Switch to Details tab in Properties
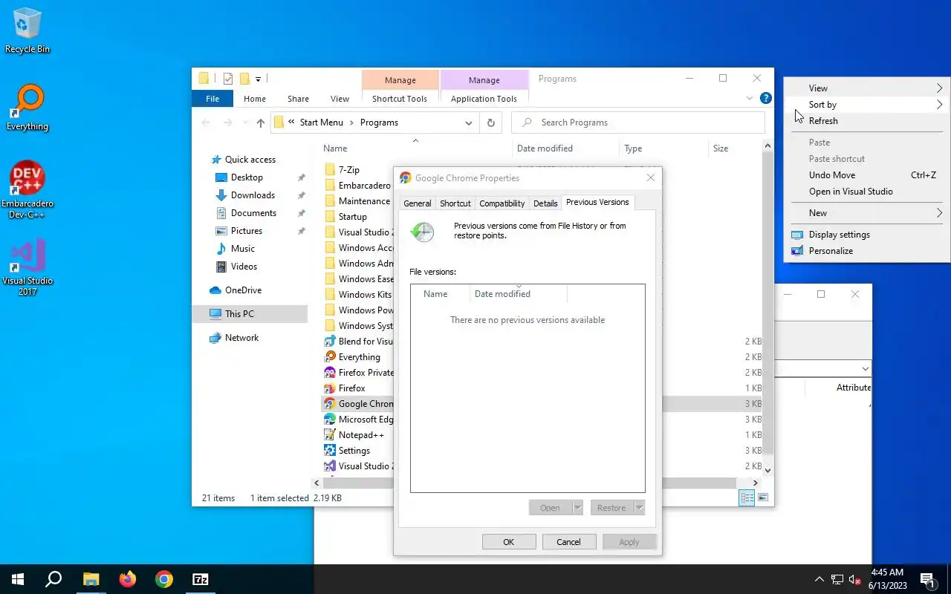This screenshot has width=951, height=594. (x=545, y=203)
